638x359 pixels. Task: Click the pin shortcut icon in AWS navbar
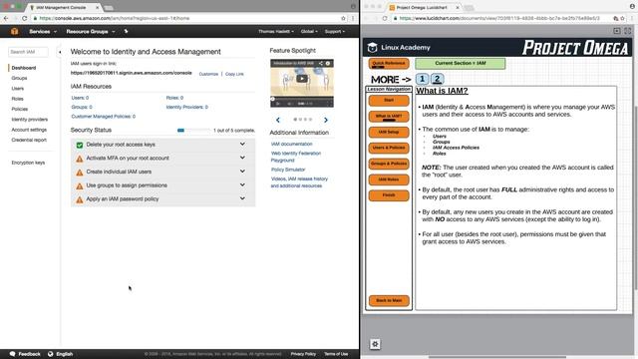[x=126, y=31]
